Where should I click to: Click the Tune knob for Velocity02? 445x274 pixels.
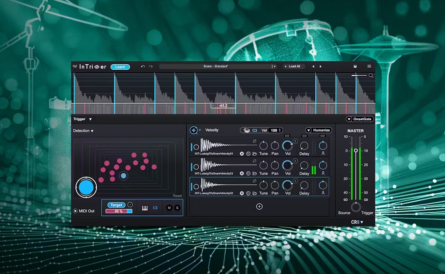coord(263,186)
